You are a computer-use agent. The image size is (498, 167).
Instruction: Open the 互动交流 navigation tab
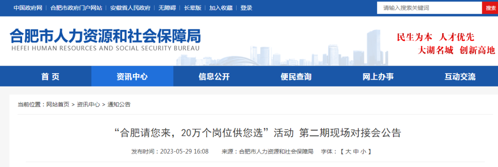pos(460,76)
